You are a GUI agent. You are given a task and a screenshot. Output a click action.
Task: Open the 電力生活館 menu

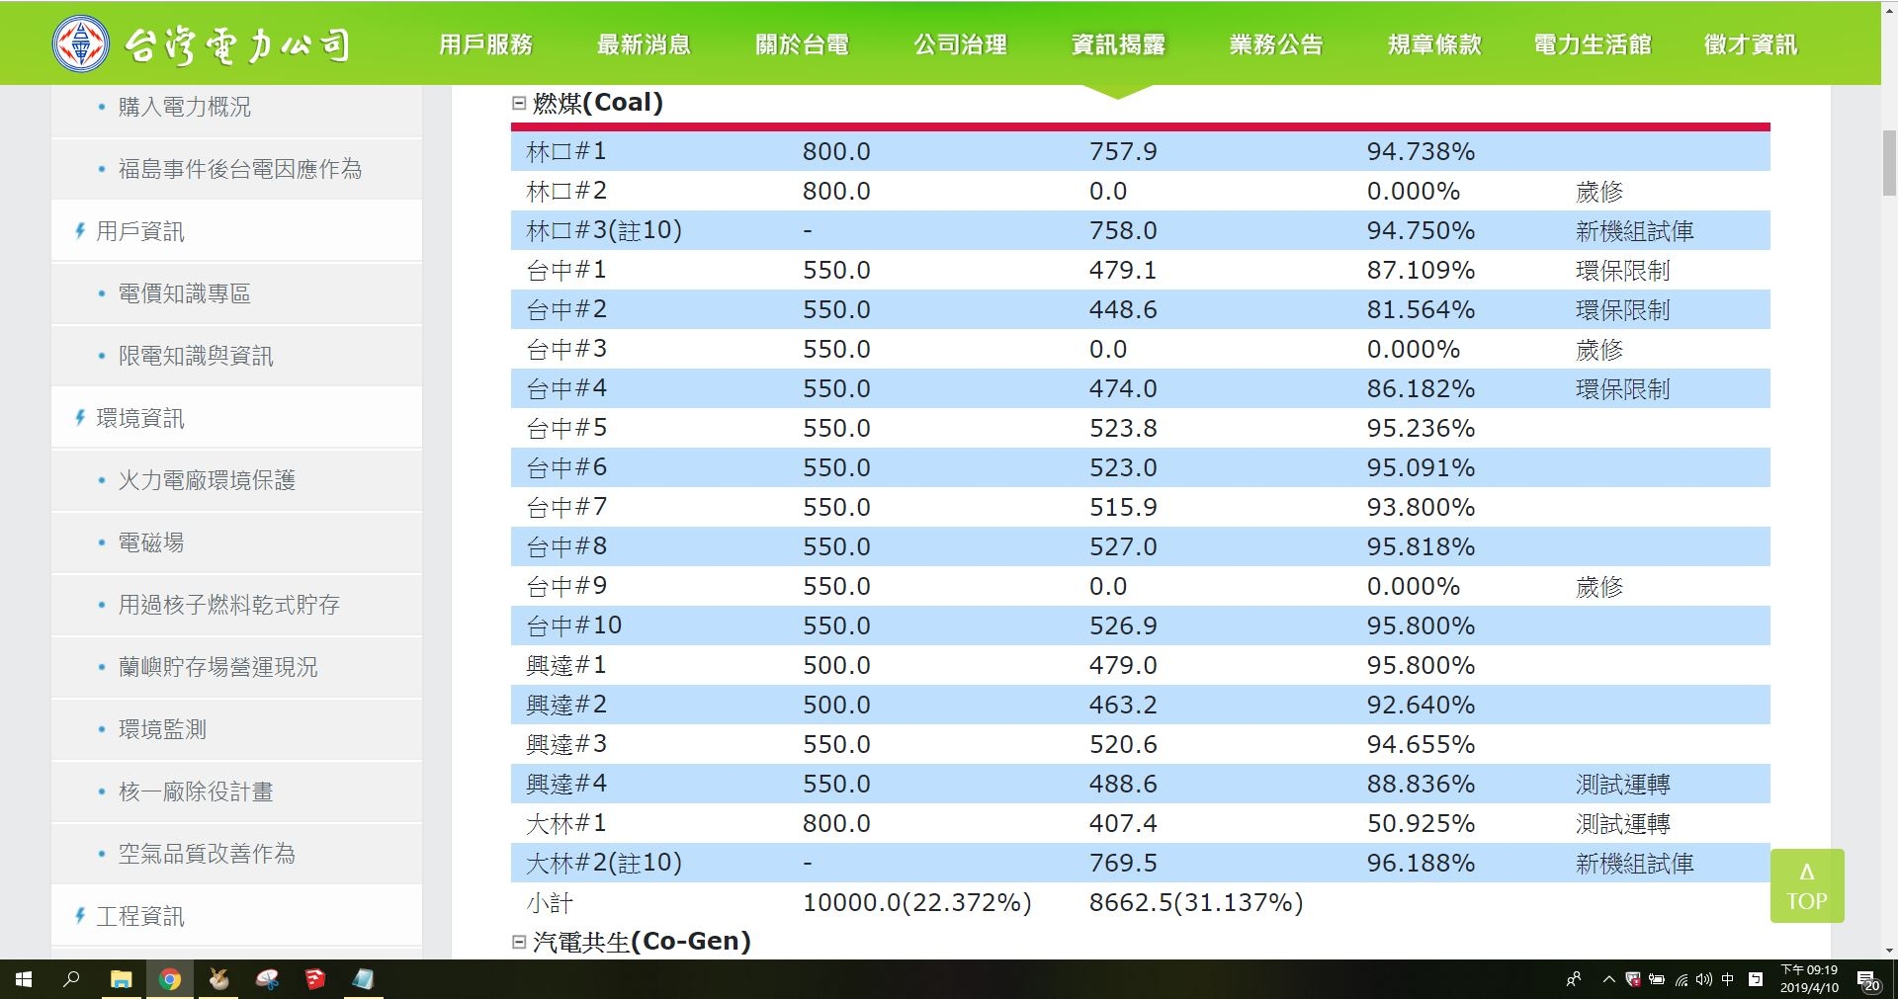point(1593,44)
